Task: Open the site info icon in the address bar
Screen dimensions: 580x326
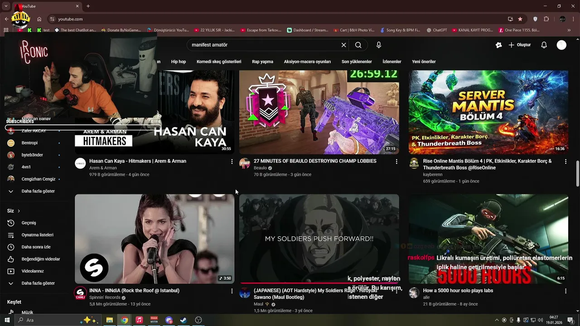Action: click(x=52, y=19)
